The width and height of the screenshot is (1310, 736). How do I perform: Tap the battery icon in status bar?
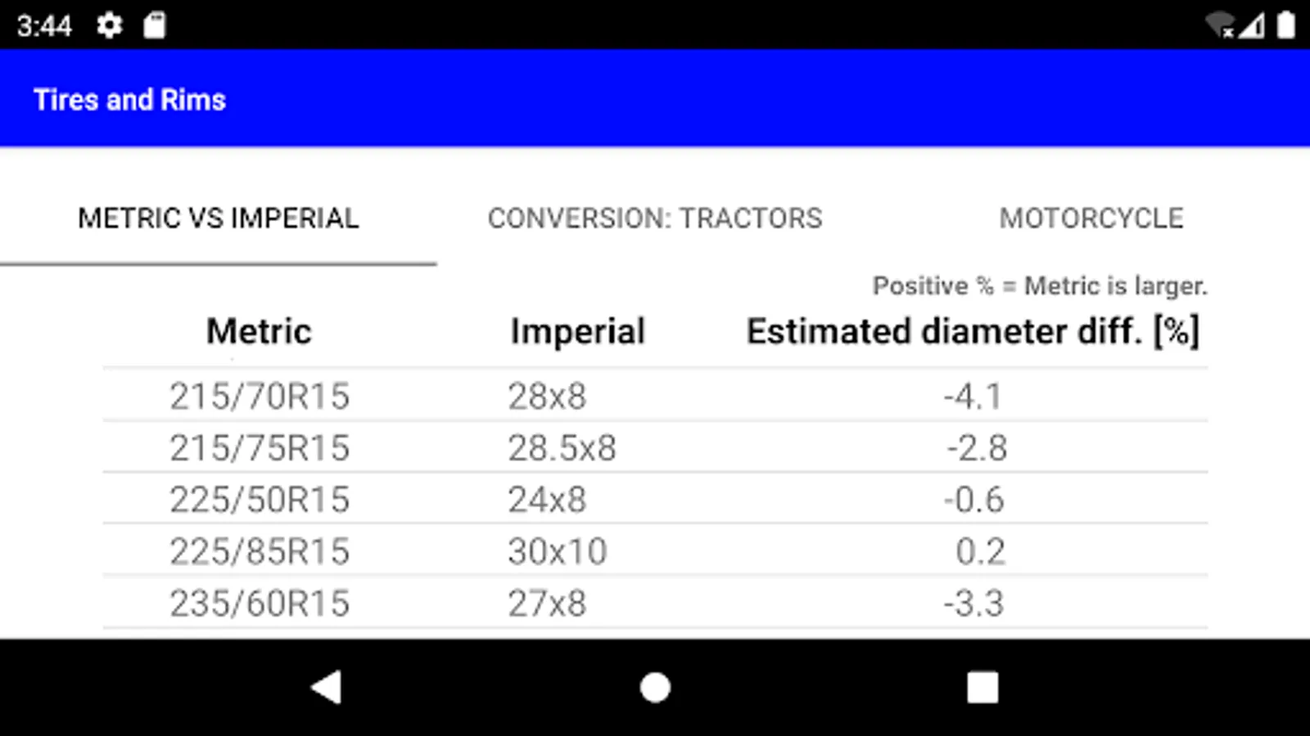click(x=1285, y=25)
